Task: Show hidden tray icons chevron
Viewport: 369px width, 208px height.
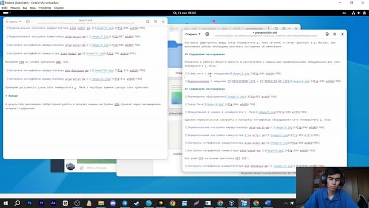Action: click(x=286, y=203)
